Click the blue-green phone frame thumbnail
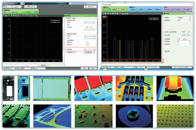 click(x=24, y=88)
